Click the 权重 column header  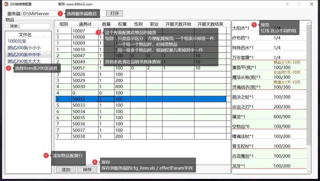(122, 24)
